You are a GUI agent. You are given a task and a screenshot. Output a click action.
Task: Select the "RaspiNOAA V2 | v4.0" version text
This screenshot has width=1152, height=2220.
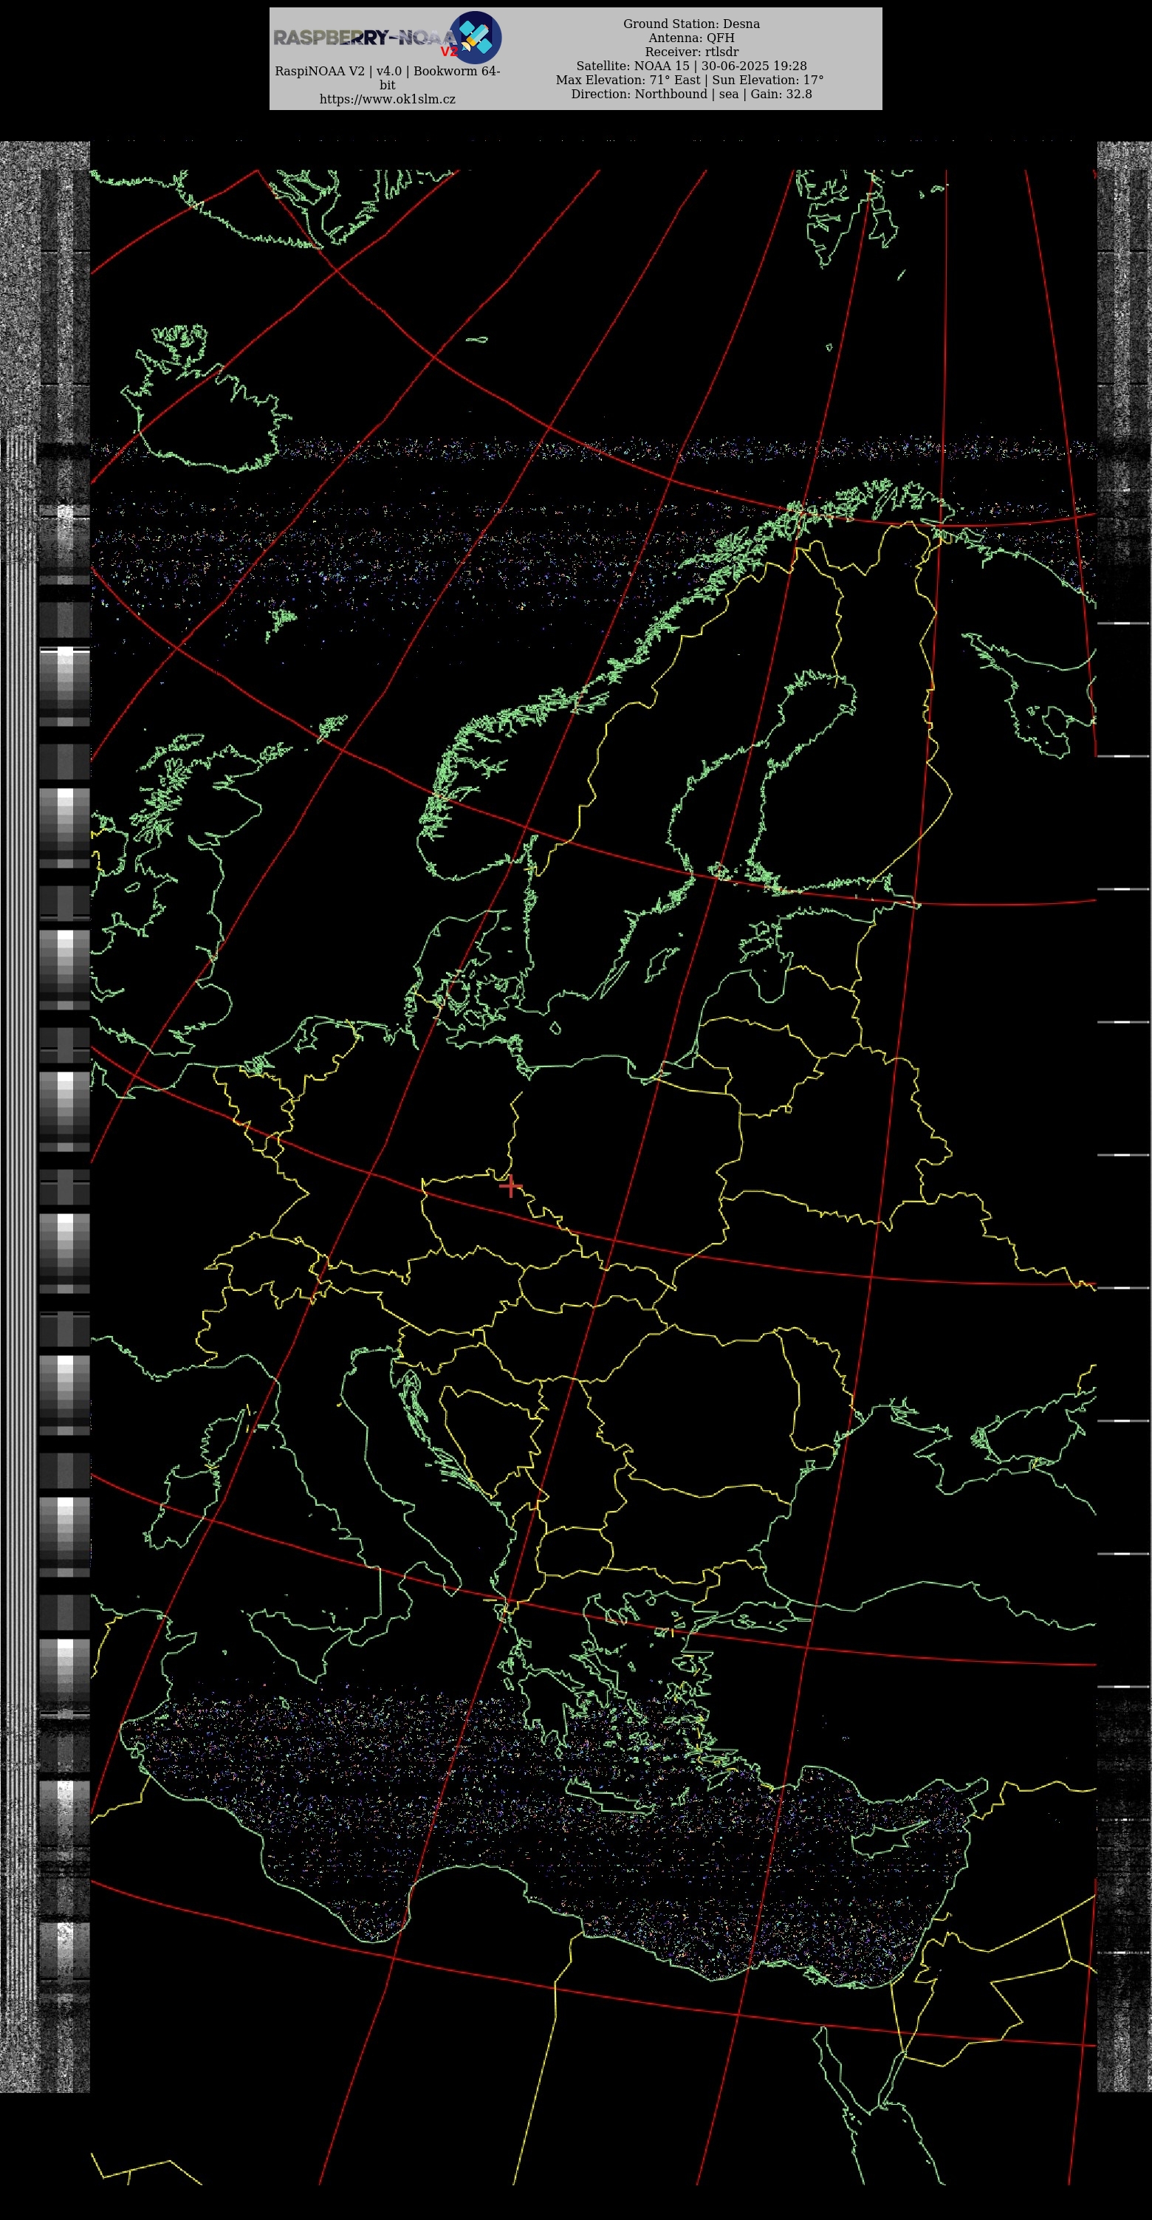pyautogui.click(x=388, y=78)
